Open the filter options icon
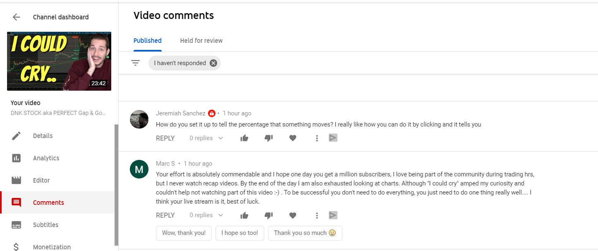The width and height of the screenshot is (598, 251). [135, 62]
